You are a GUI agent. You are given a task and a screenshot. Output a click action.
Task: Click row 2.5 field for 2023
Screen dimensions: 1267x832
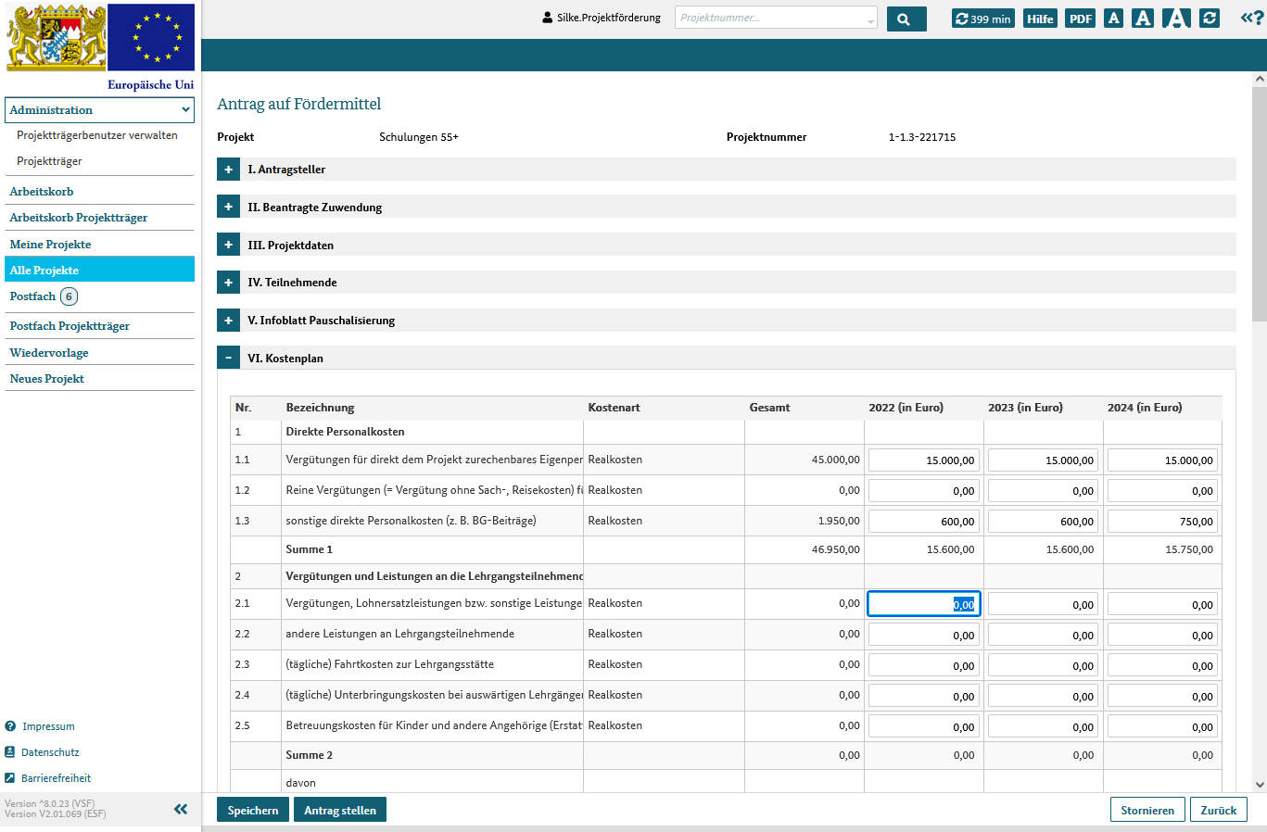click(1044, 727)
